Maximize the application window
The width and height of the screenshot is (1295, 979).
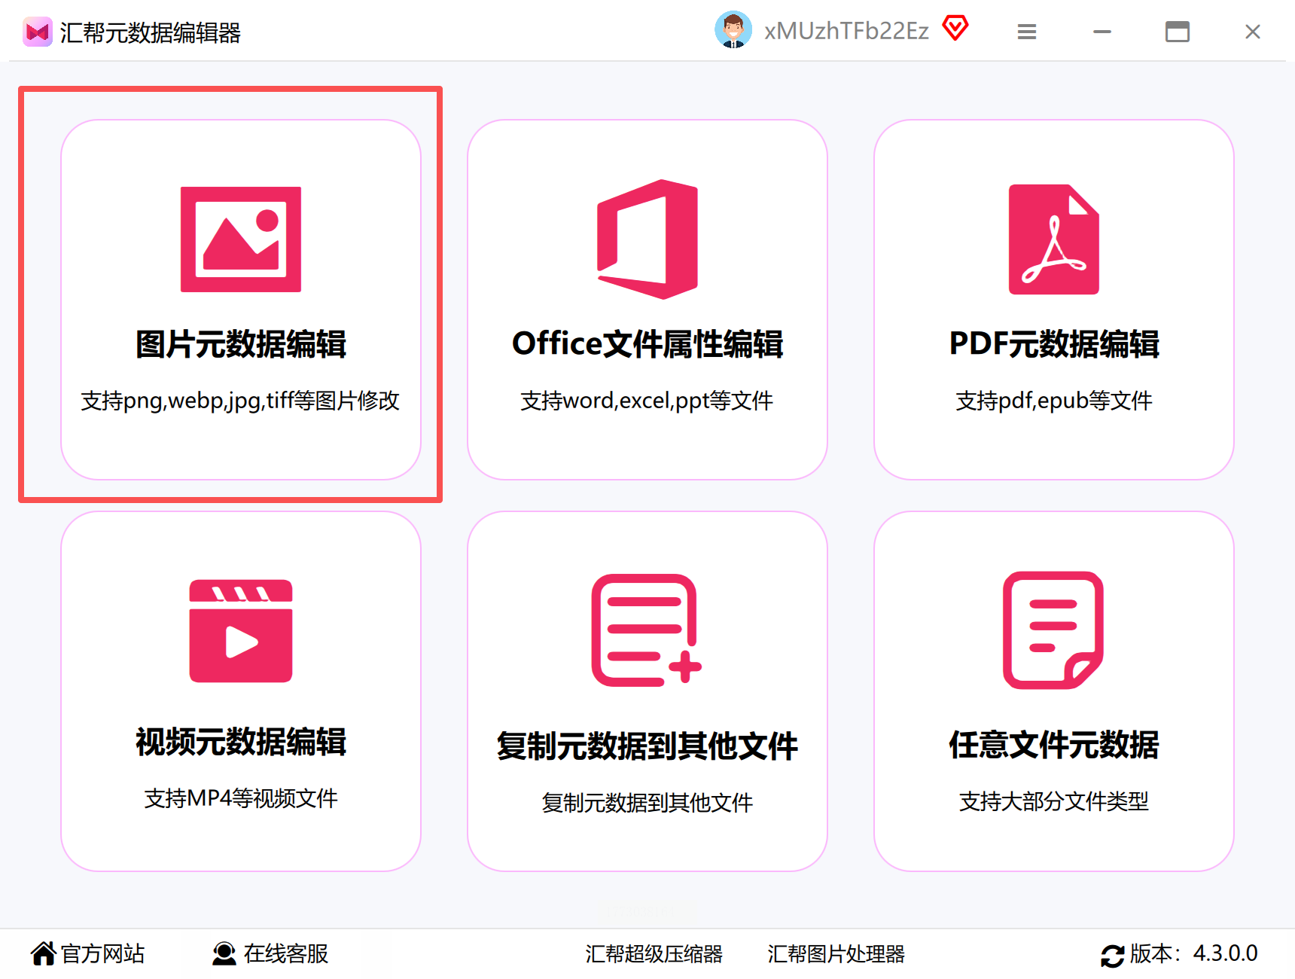(x=1178, y=32)
